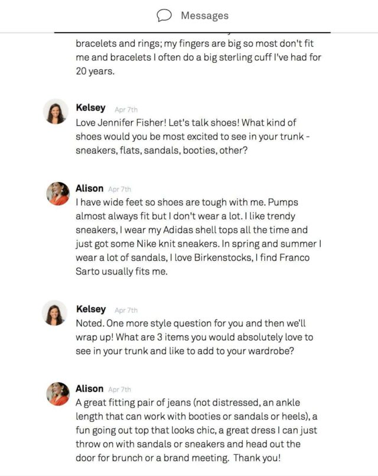
Task: Select Alison's name above the wide feet message
Action: pyautogui.click(x=89, y=189)
